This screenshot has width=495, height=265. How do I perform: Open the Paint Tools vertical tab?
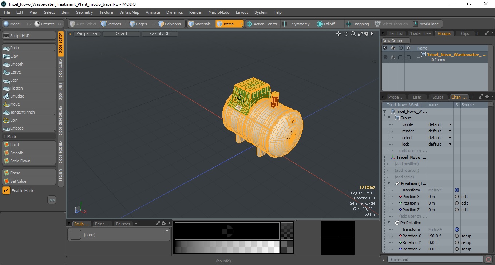tap(61, 68)
